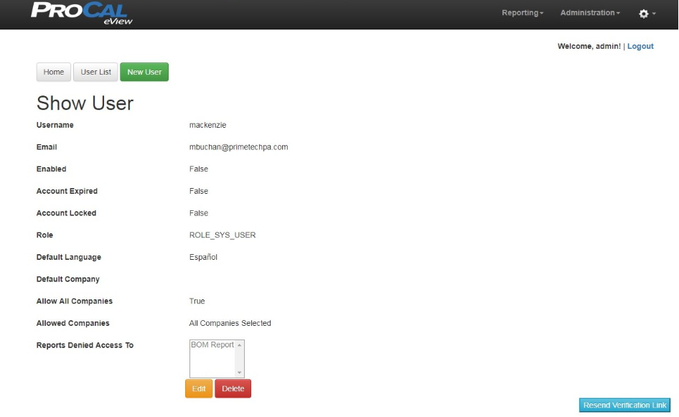Click the Logout link

click(x=640, y=46)
